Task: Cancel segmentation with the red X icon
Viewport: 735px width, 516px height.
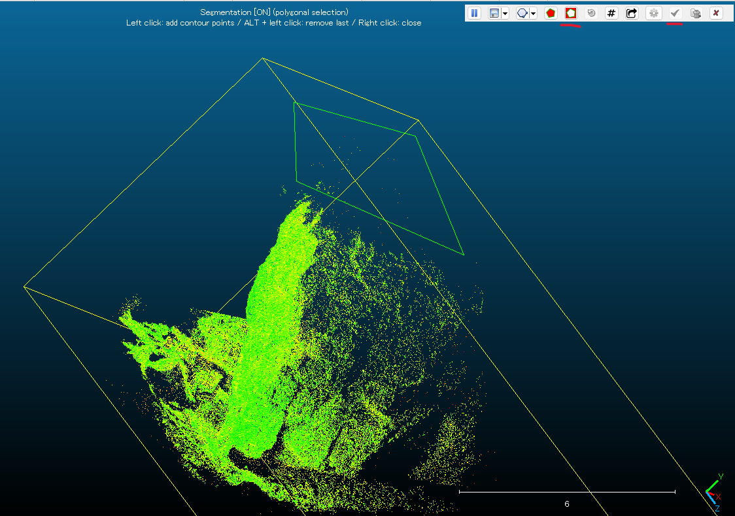Action: tap(716, 13)
